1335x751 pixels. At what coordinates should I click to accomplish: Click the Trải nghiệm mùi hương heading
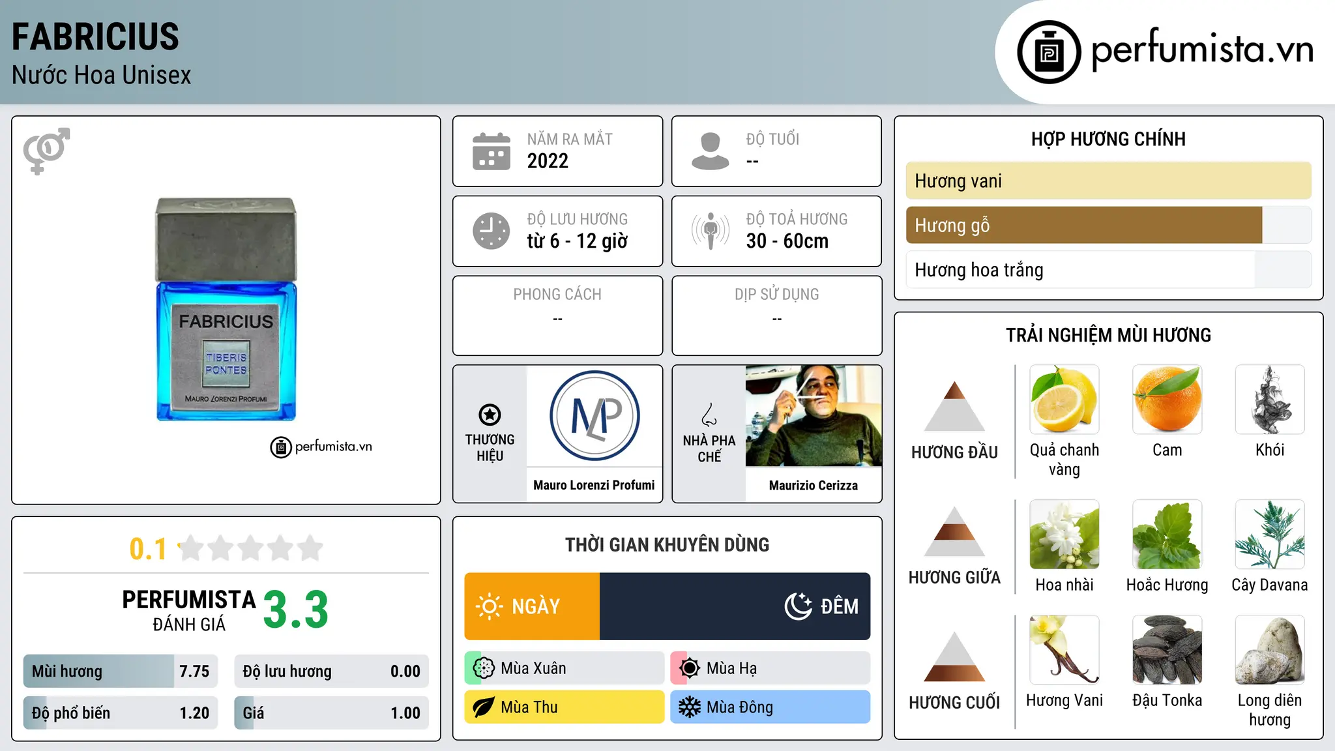pos(1108,335)
